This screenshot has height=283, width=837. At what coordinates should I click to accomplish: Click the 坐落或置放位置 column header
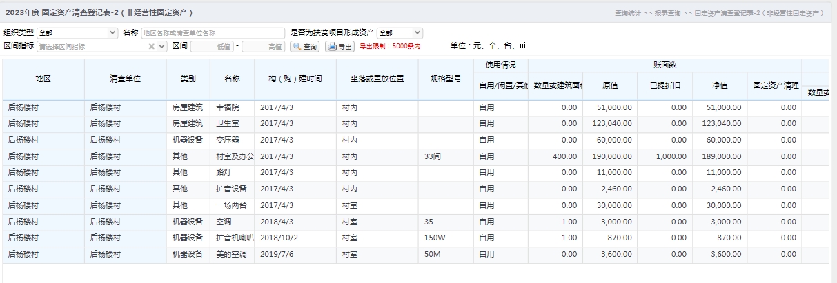(x=377, y=79)
